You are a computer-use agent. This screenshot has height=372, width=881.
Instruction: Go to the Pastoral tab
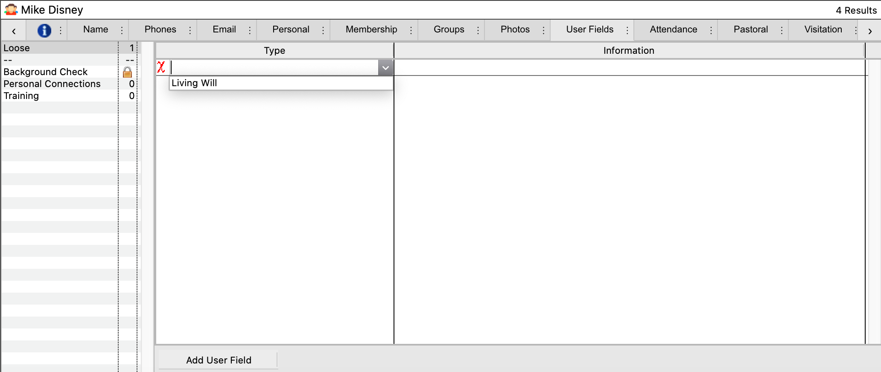click(x=750, y=29)
